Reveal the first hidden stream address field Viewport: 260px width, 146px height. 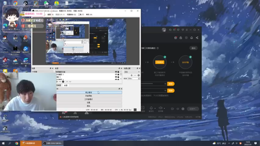pos(165,84)
